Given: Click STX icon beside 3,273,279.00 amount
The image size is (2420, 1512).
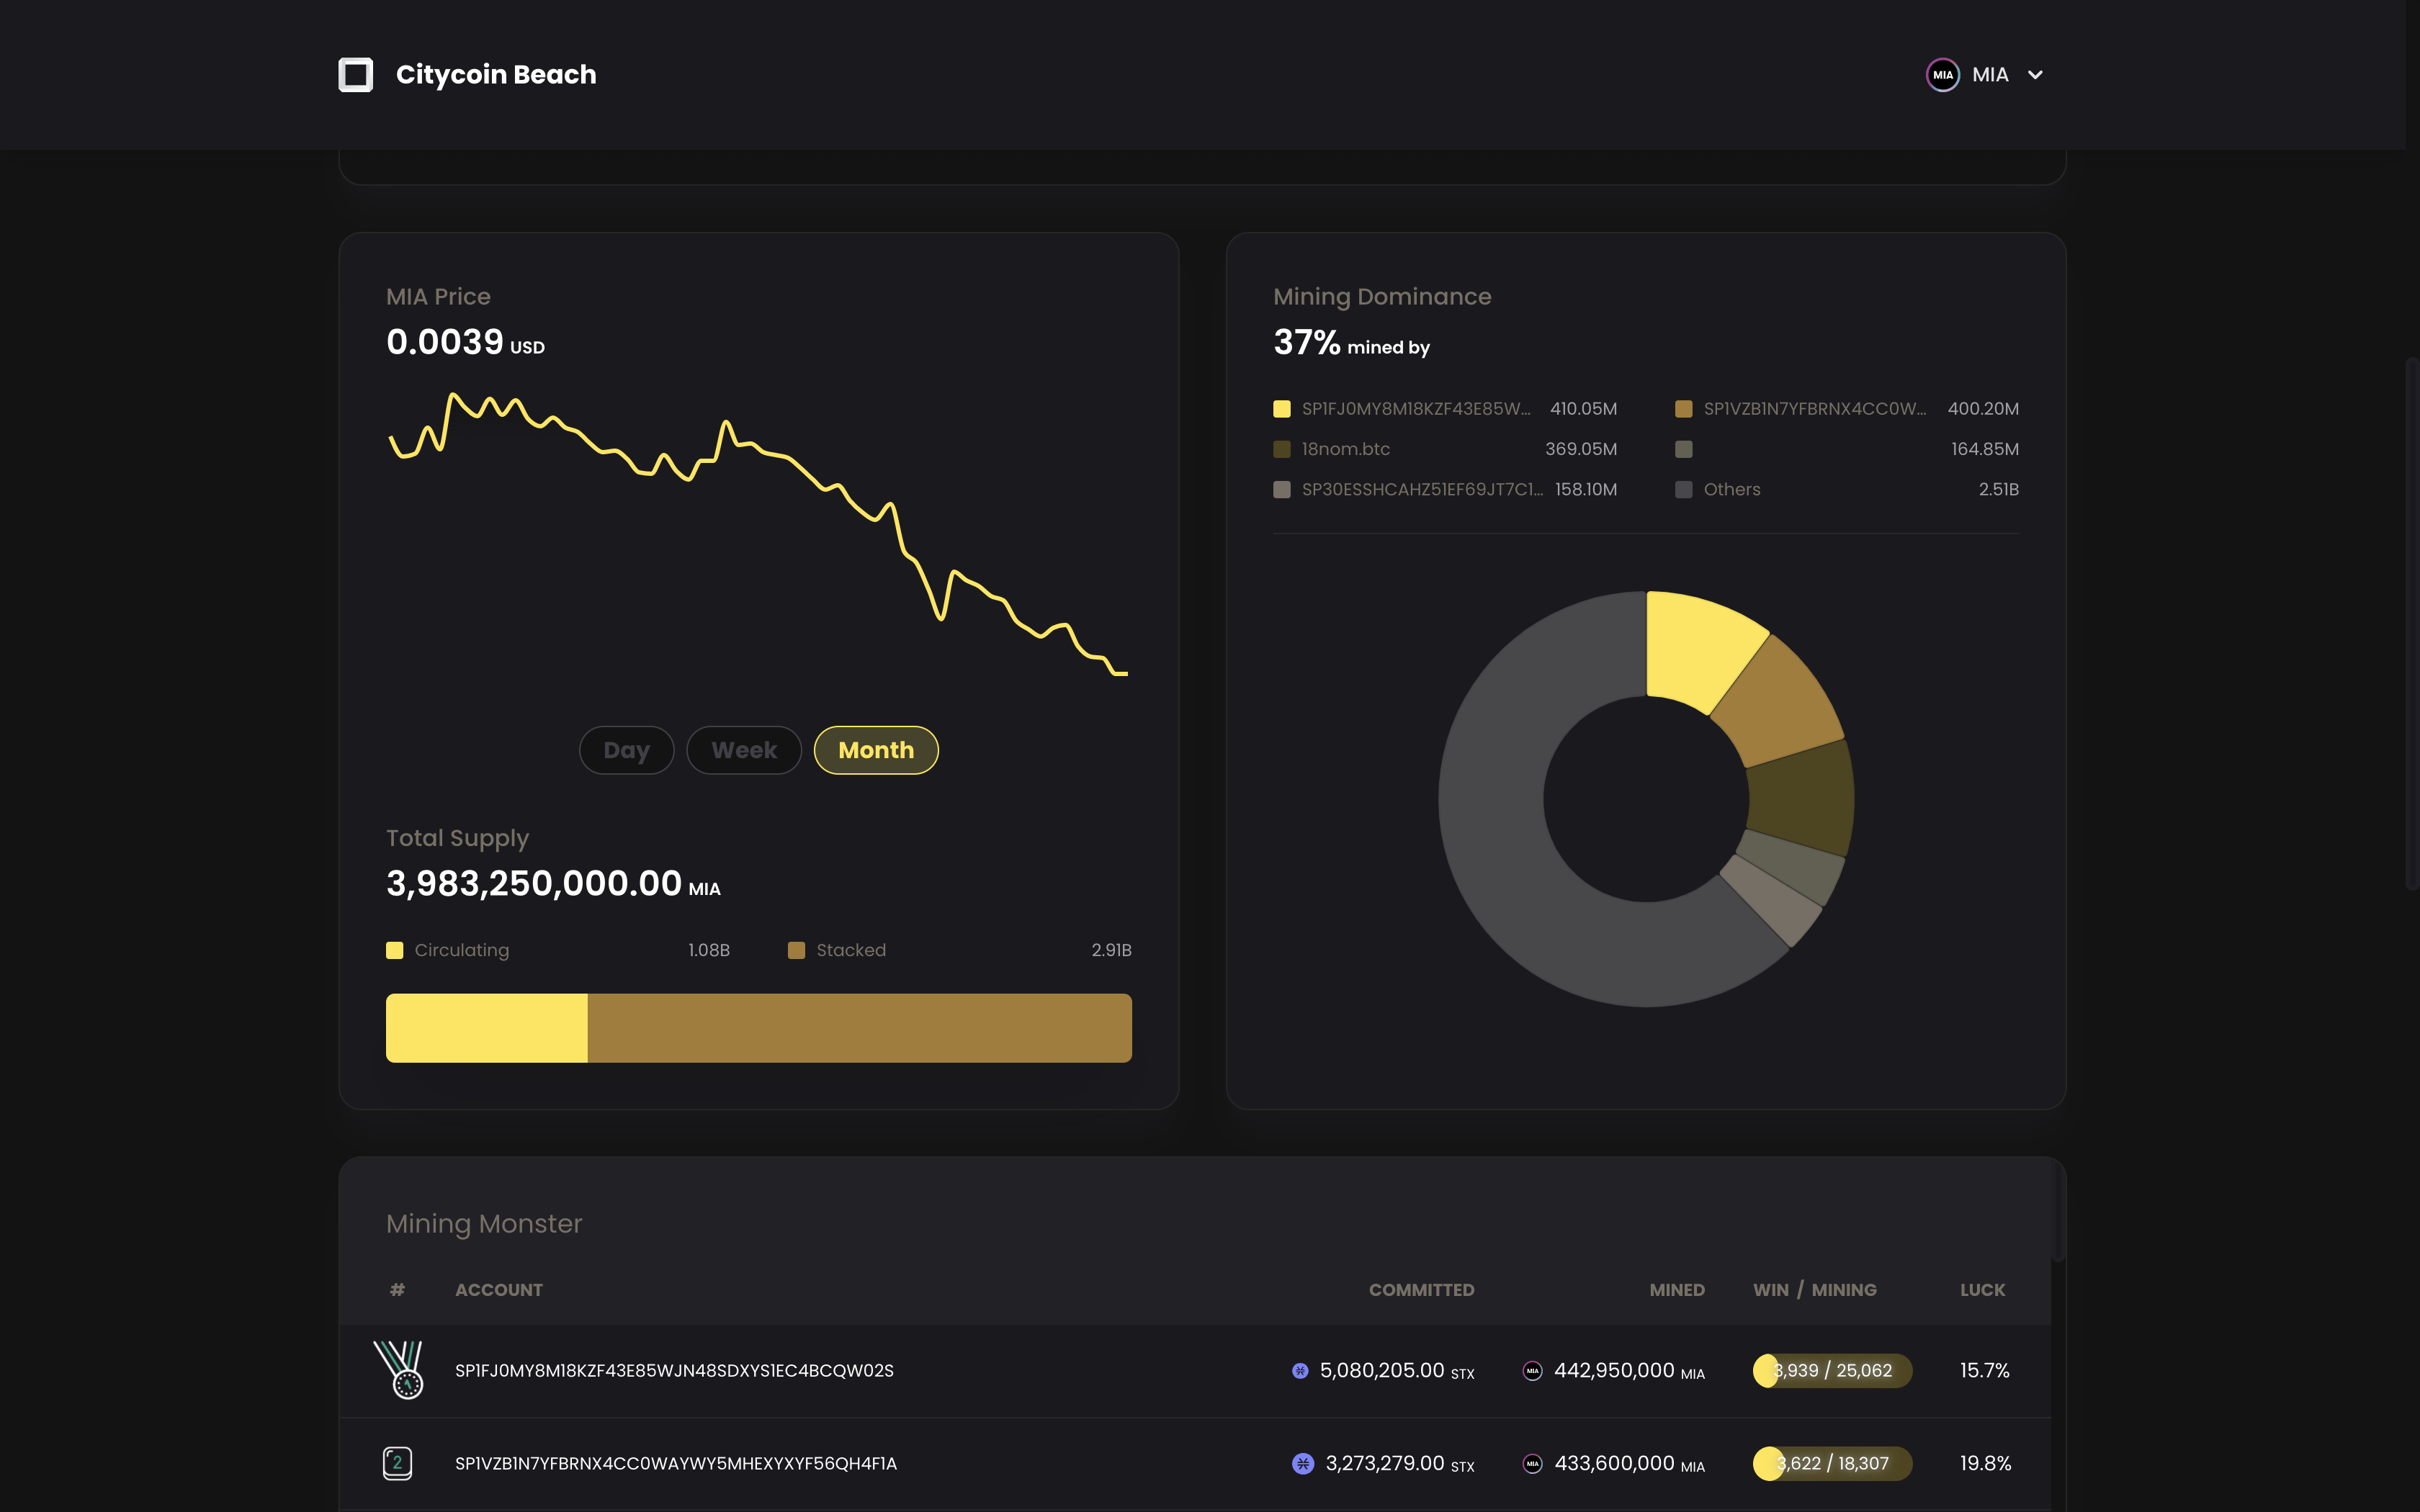Looking at the screenshot, I should (x=1302, y=1463).
